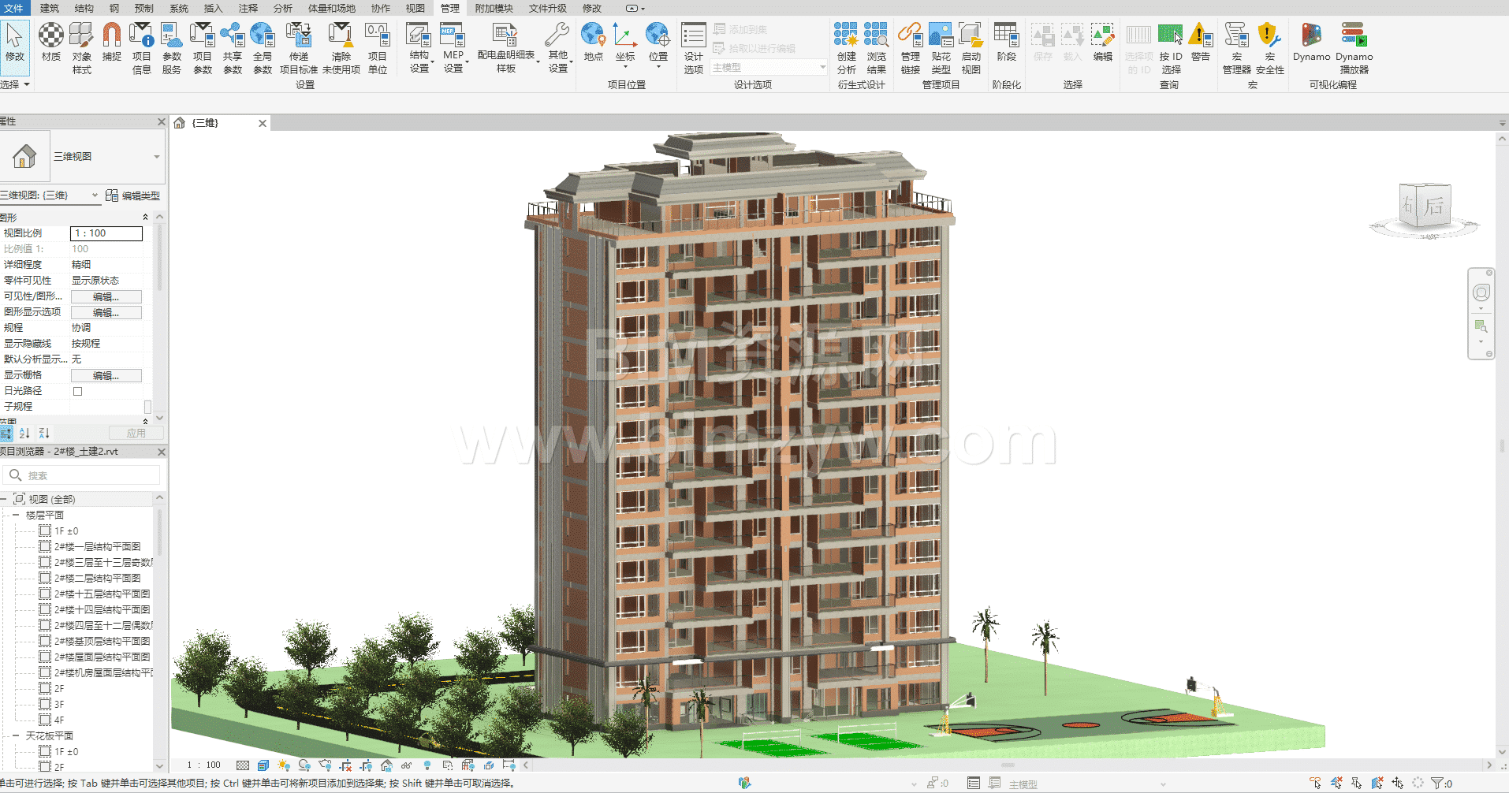Open 项目单位 project units
Viewport: 1509px width, 793px height.
(x=378, y=48)
